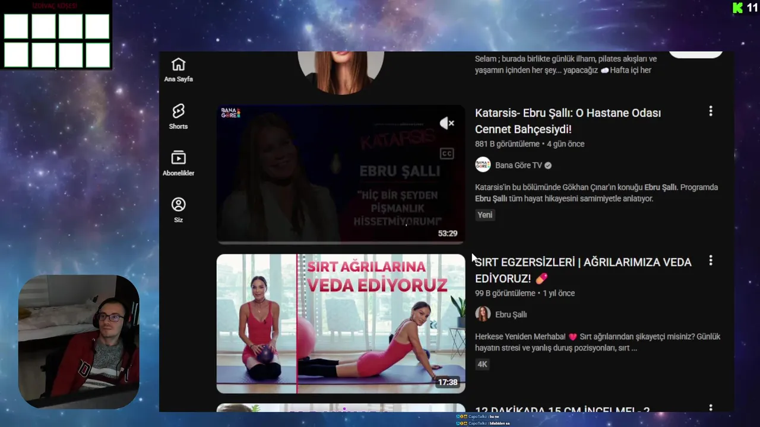Click the 53:29 duration label
The height and width of the screenshot is (427, 760).
[x=448, y=234]
